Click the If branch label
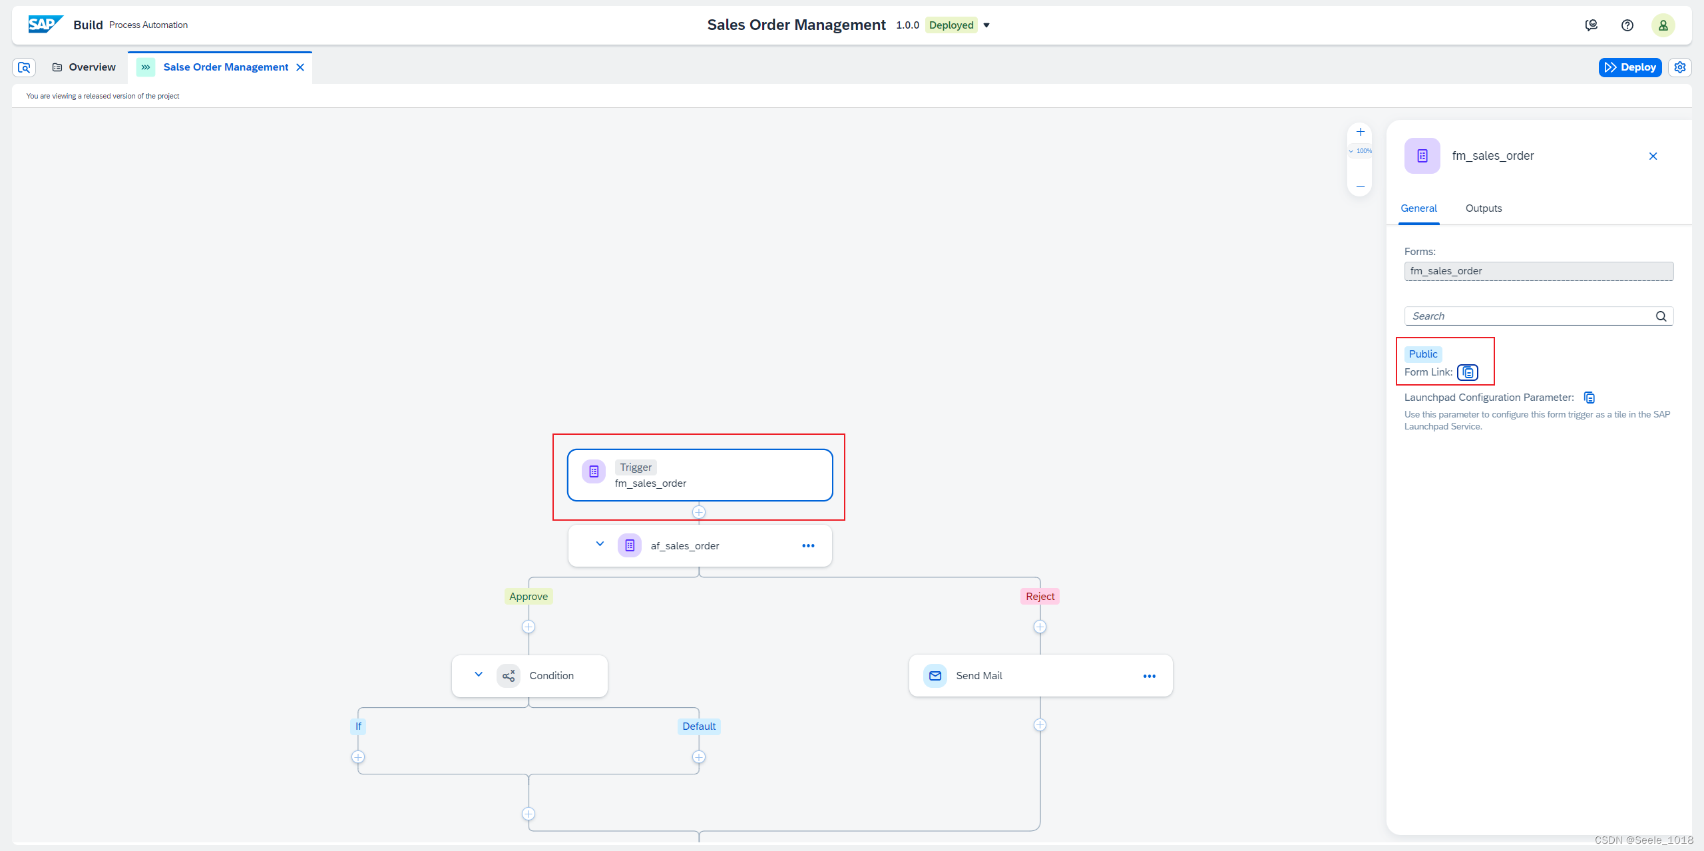Screen dimensions: 1704x851 tap(358, 726)
